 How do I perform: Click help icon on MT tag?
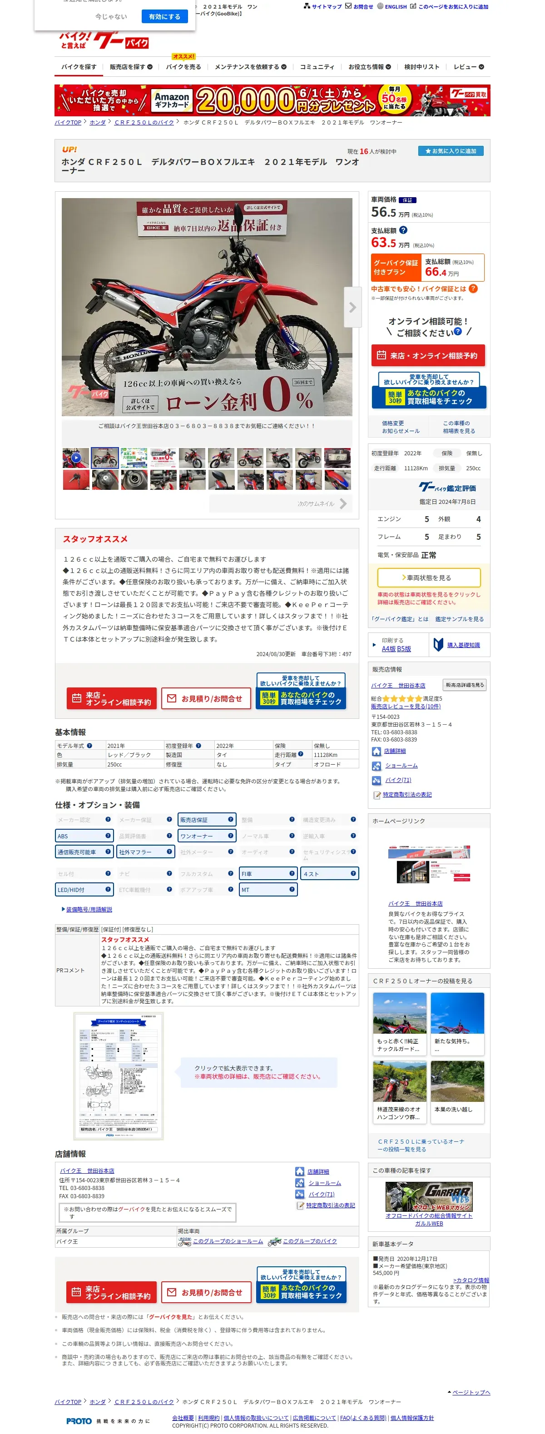pos(292,889)
